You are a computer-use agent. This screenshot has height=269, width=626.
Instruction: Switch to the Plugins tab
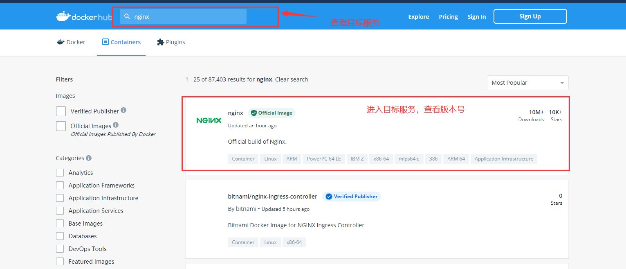[x=171, y=42]
